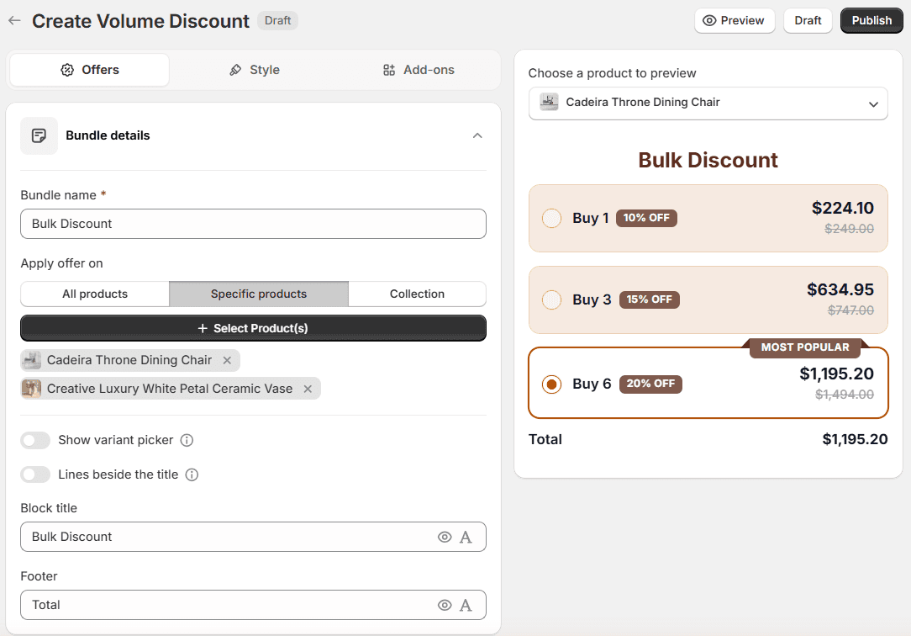Viewport: 911px width, 636px height.
Task: Select the Buy 1 radio option
Action: click(x=551, y=219)
